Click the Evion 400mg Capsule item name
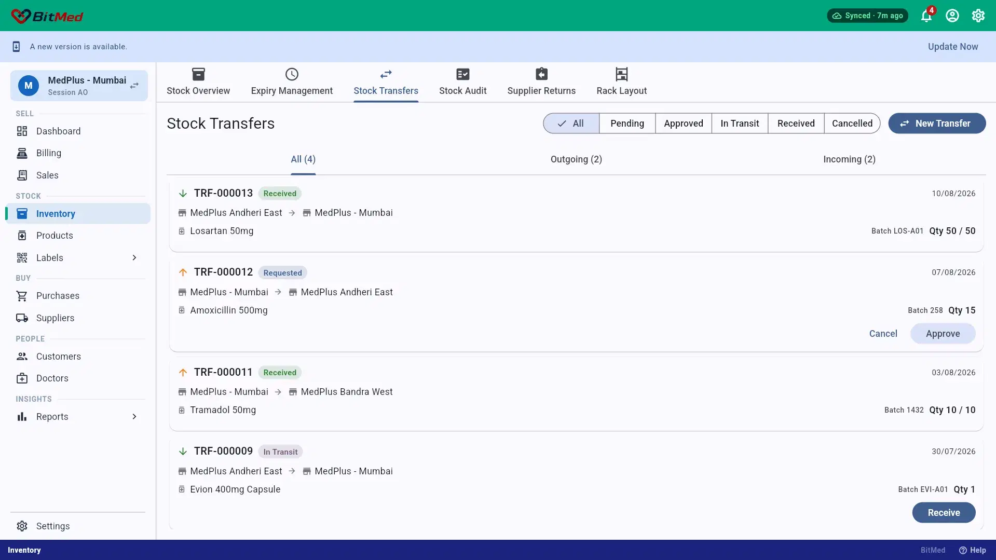This screenshot has width=996, height=560. click(235, 489)
